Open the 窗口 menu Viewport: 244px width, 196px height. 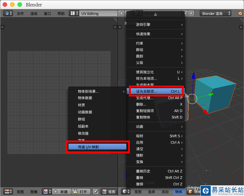[x=48, y=14]
